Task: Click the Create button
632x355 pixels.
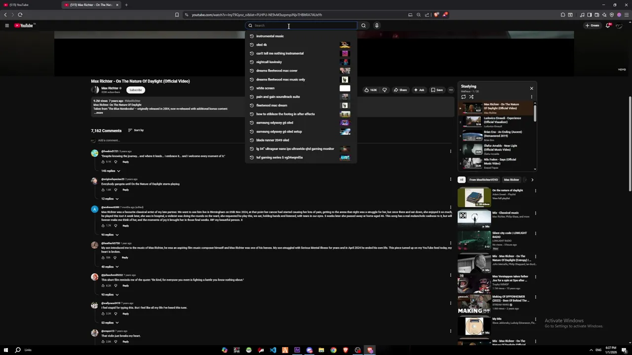Action: (592, 26)
